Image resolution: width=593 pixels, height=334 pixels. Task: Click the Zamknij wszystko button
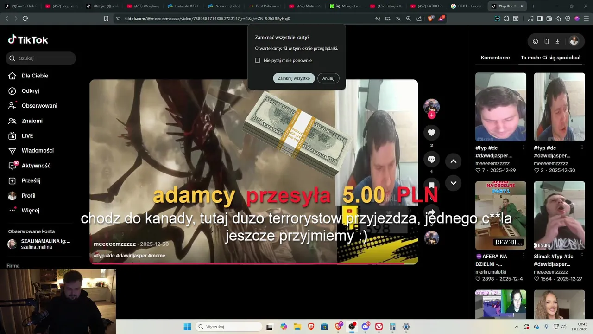pyautogui.click(x=294, y=78)
